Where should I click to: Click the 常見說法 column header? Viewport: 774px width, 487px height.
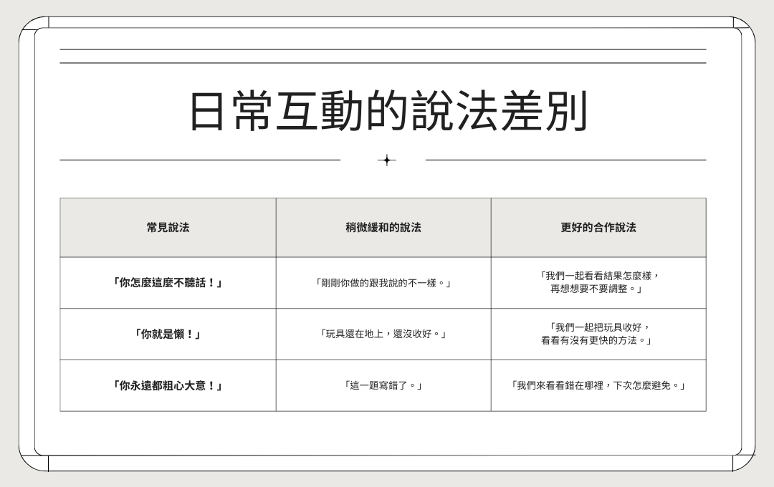tap(168, 228)
